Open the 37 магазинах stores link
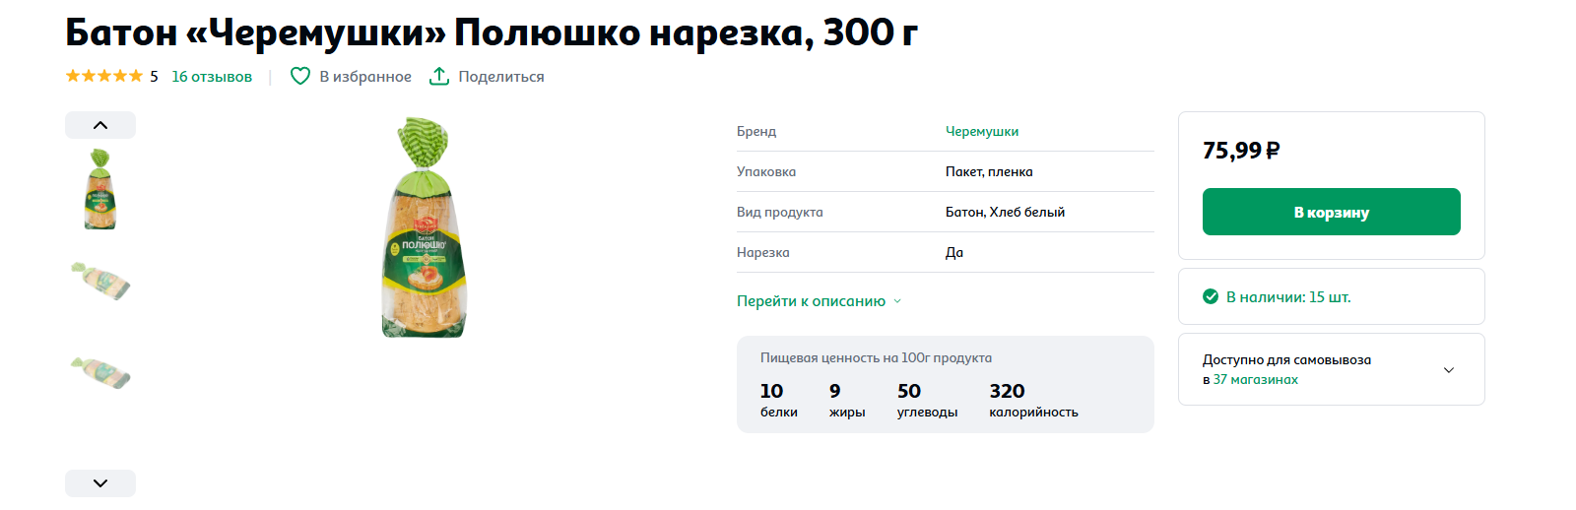This screenshot has height=510, width=1576. pos(1256,379)
